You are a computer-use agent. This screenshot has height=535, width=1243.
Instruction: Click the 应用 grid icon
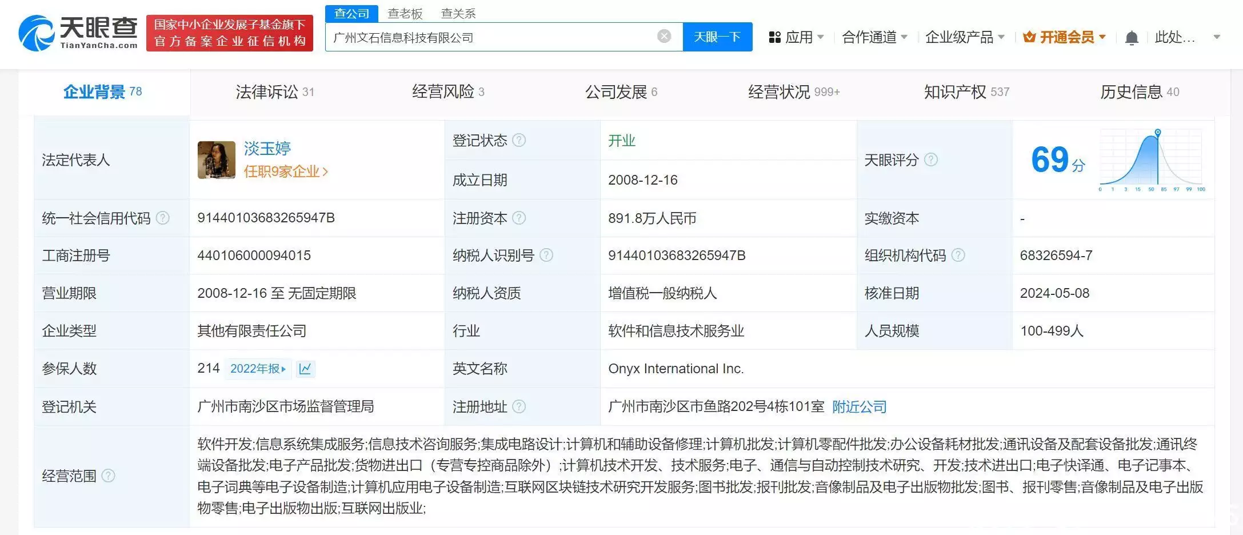tap(774, 37)
